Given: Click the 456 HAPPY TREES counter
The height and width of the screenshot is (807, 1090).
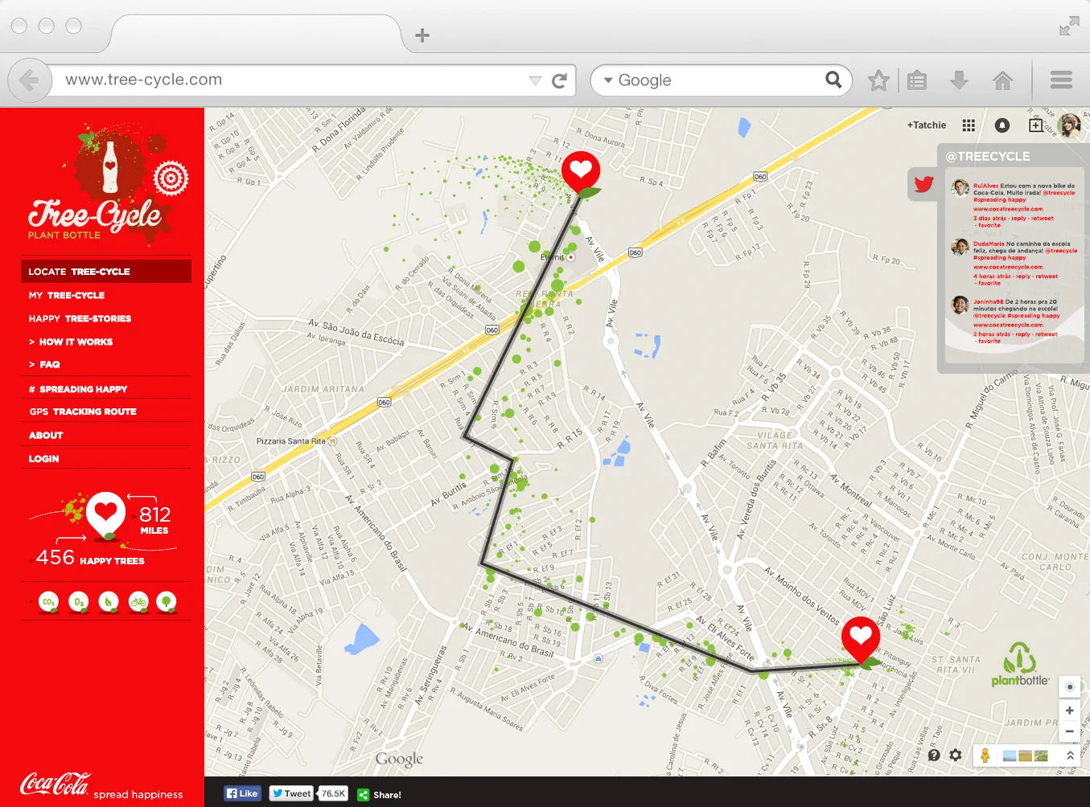Looking at the screenshot, I should [x=90, y=558].
